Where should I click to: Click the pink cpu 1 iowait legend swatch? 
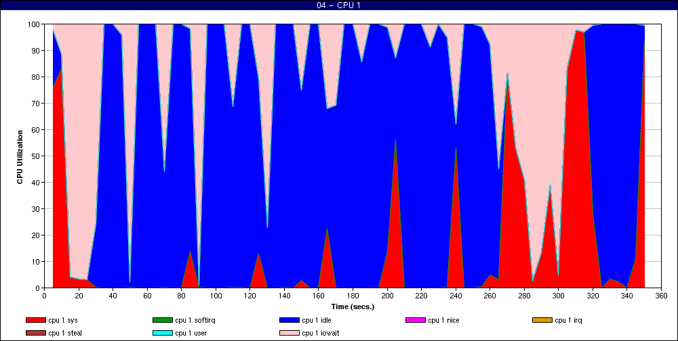click(290, 334)
